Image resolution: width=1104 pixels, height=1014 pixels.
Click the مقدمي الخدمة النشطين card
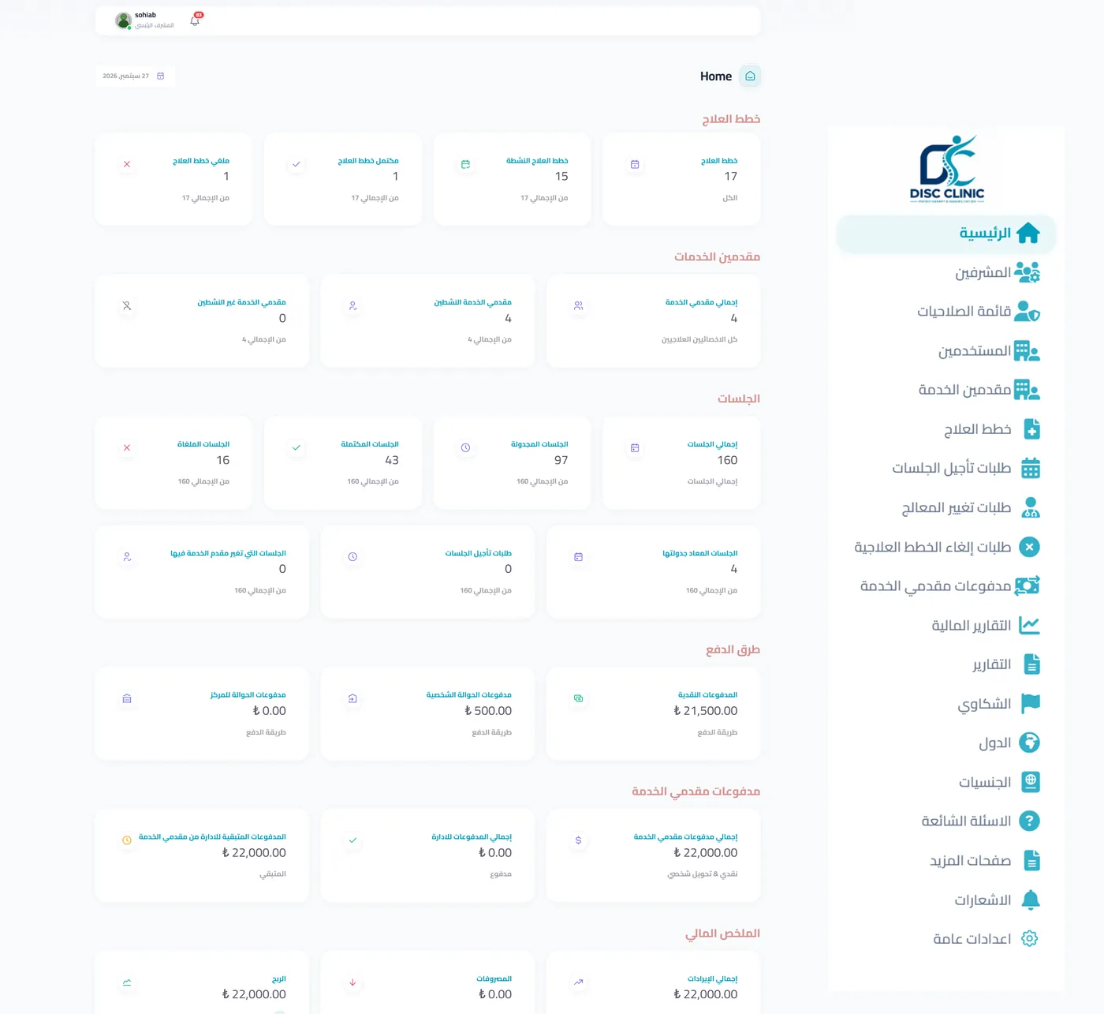[x=427, y=321]
